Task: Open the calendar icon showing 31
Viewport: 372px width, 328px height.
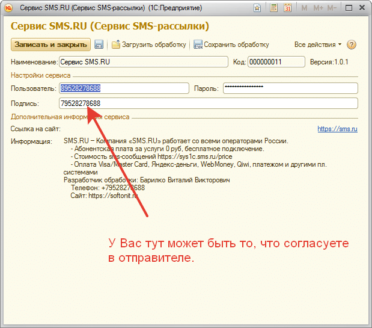Action: click(x=287, y=8)
